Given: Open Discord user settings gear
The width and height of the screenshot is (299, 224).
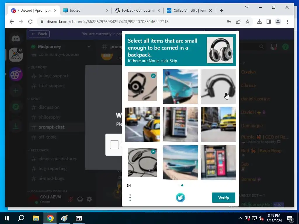Looking at the screenshot, I should pos(89,199).
